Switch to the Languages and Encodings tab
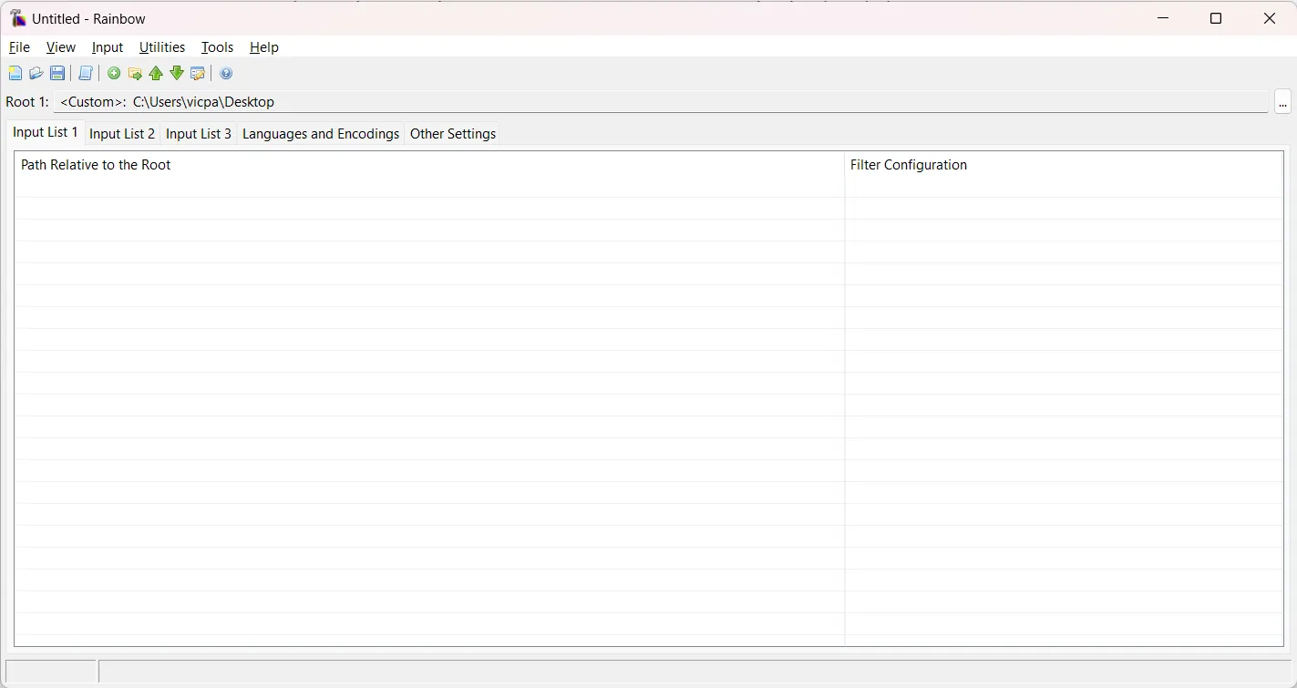Screen dimensions: 1297x688 tap(321, 134)
